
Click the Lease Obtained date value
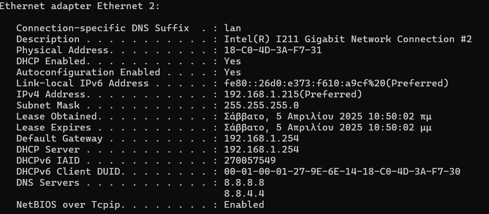pyautogui.click(x=327, y=117)
